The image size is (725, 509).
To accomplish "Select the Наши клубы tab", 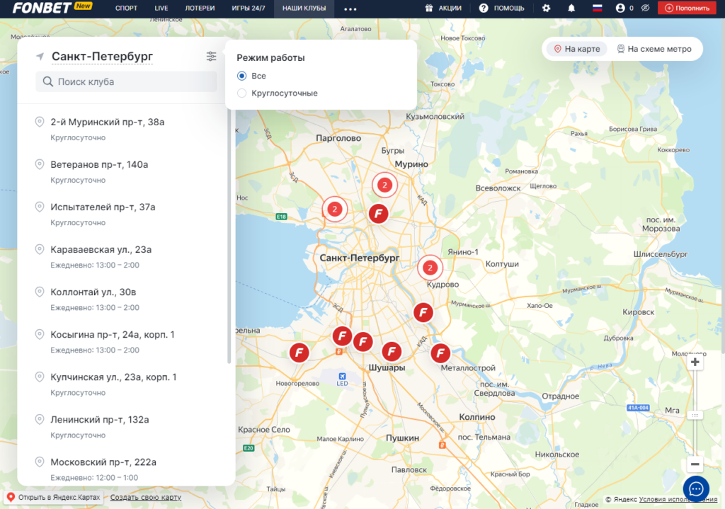I will click(304, 8).
